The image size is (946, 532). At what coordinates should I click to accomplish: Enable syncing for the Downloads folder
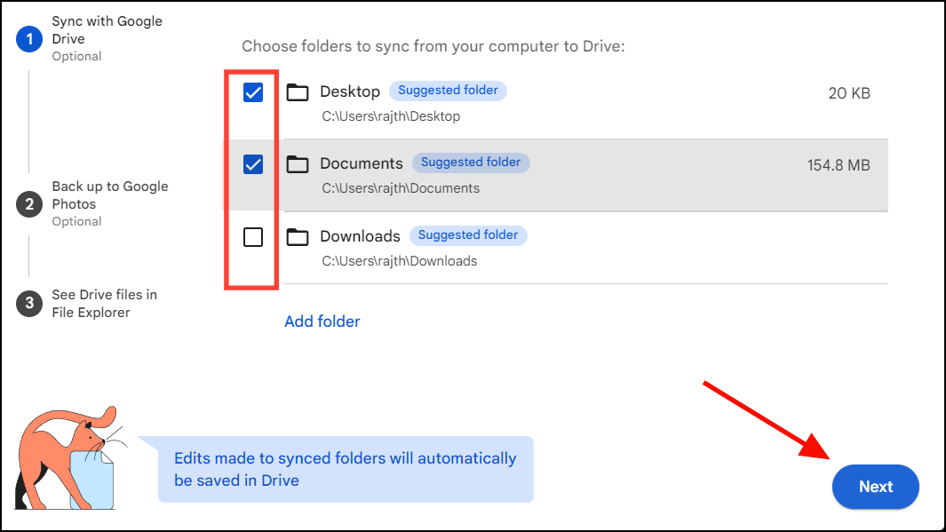coord(252,236)
